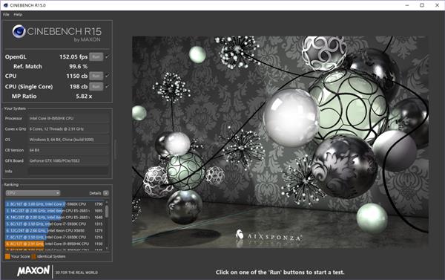
Task: Click the Cinebench R15 sphere logo icon
Action: point(19,31)
